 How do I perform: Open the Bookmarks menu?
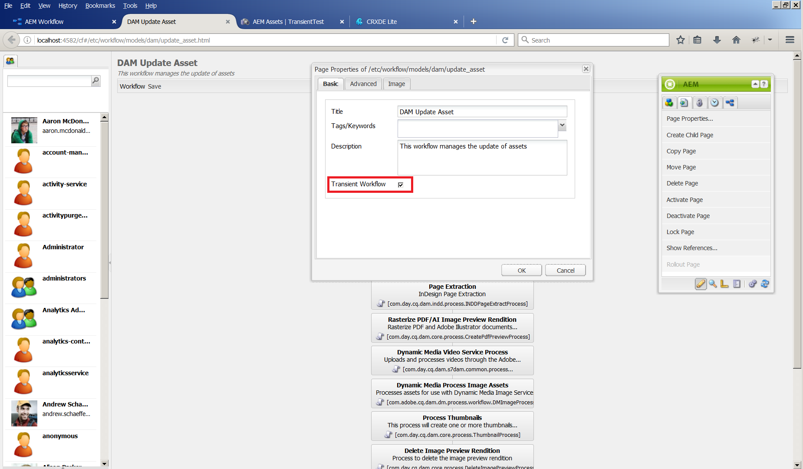(x=100, y=6)
